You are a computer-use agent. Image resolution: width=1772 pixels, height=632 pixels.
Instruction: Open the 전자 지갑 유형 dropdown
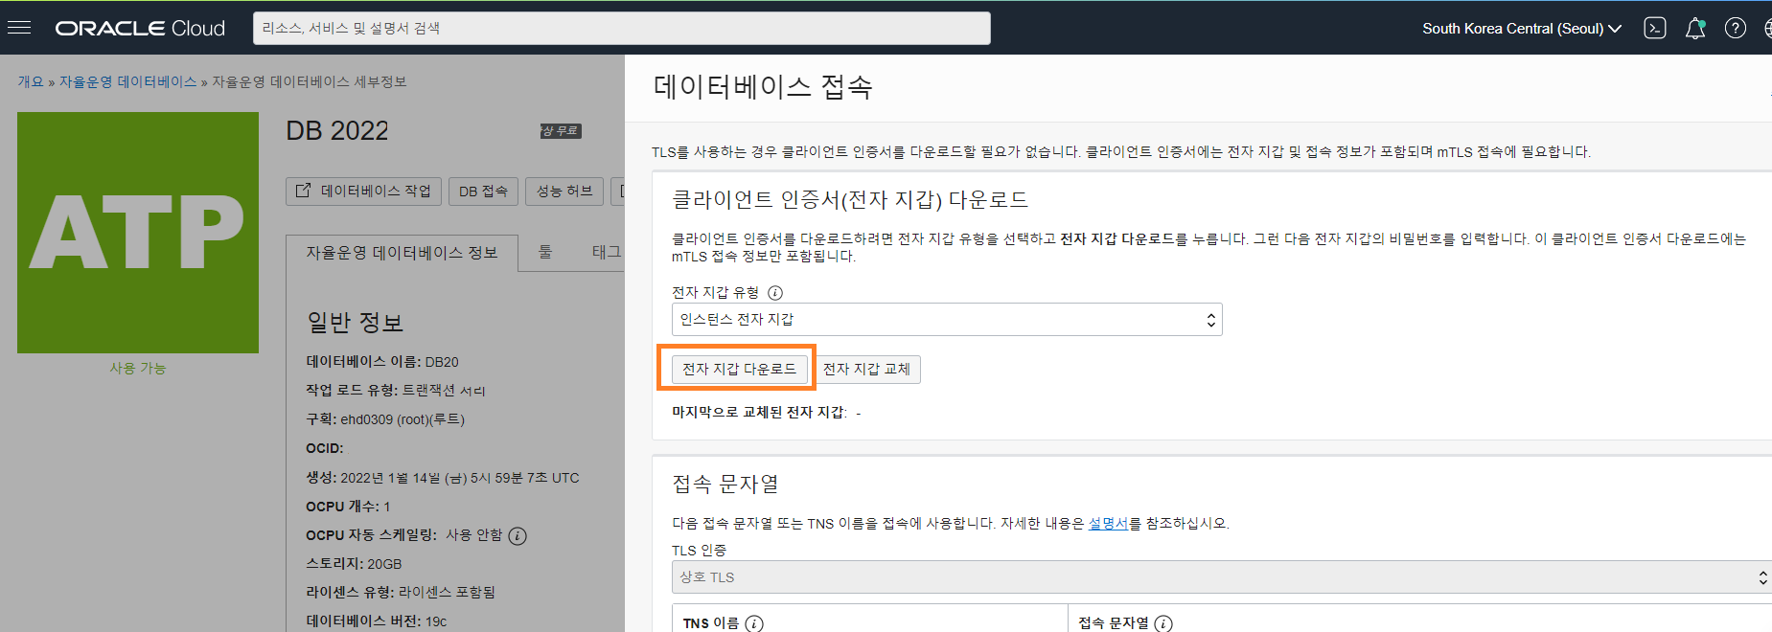click(947, 320)
